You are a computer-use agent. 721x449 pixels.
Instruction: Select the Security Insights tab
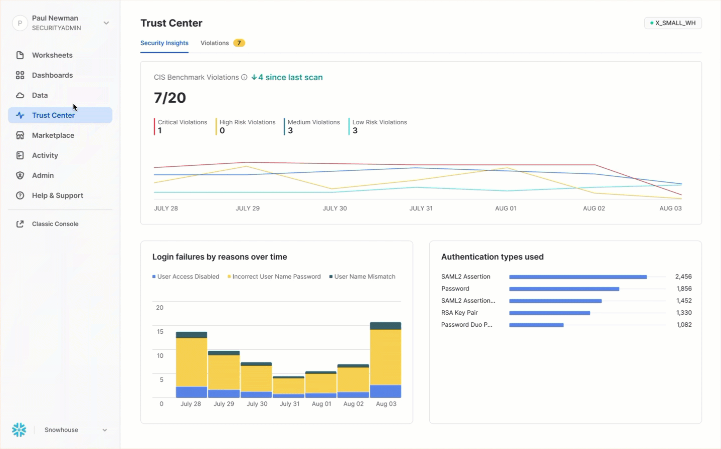coord(164,43)
